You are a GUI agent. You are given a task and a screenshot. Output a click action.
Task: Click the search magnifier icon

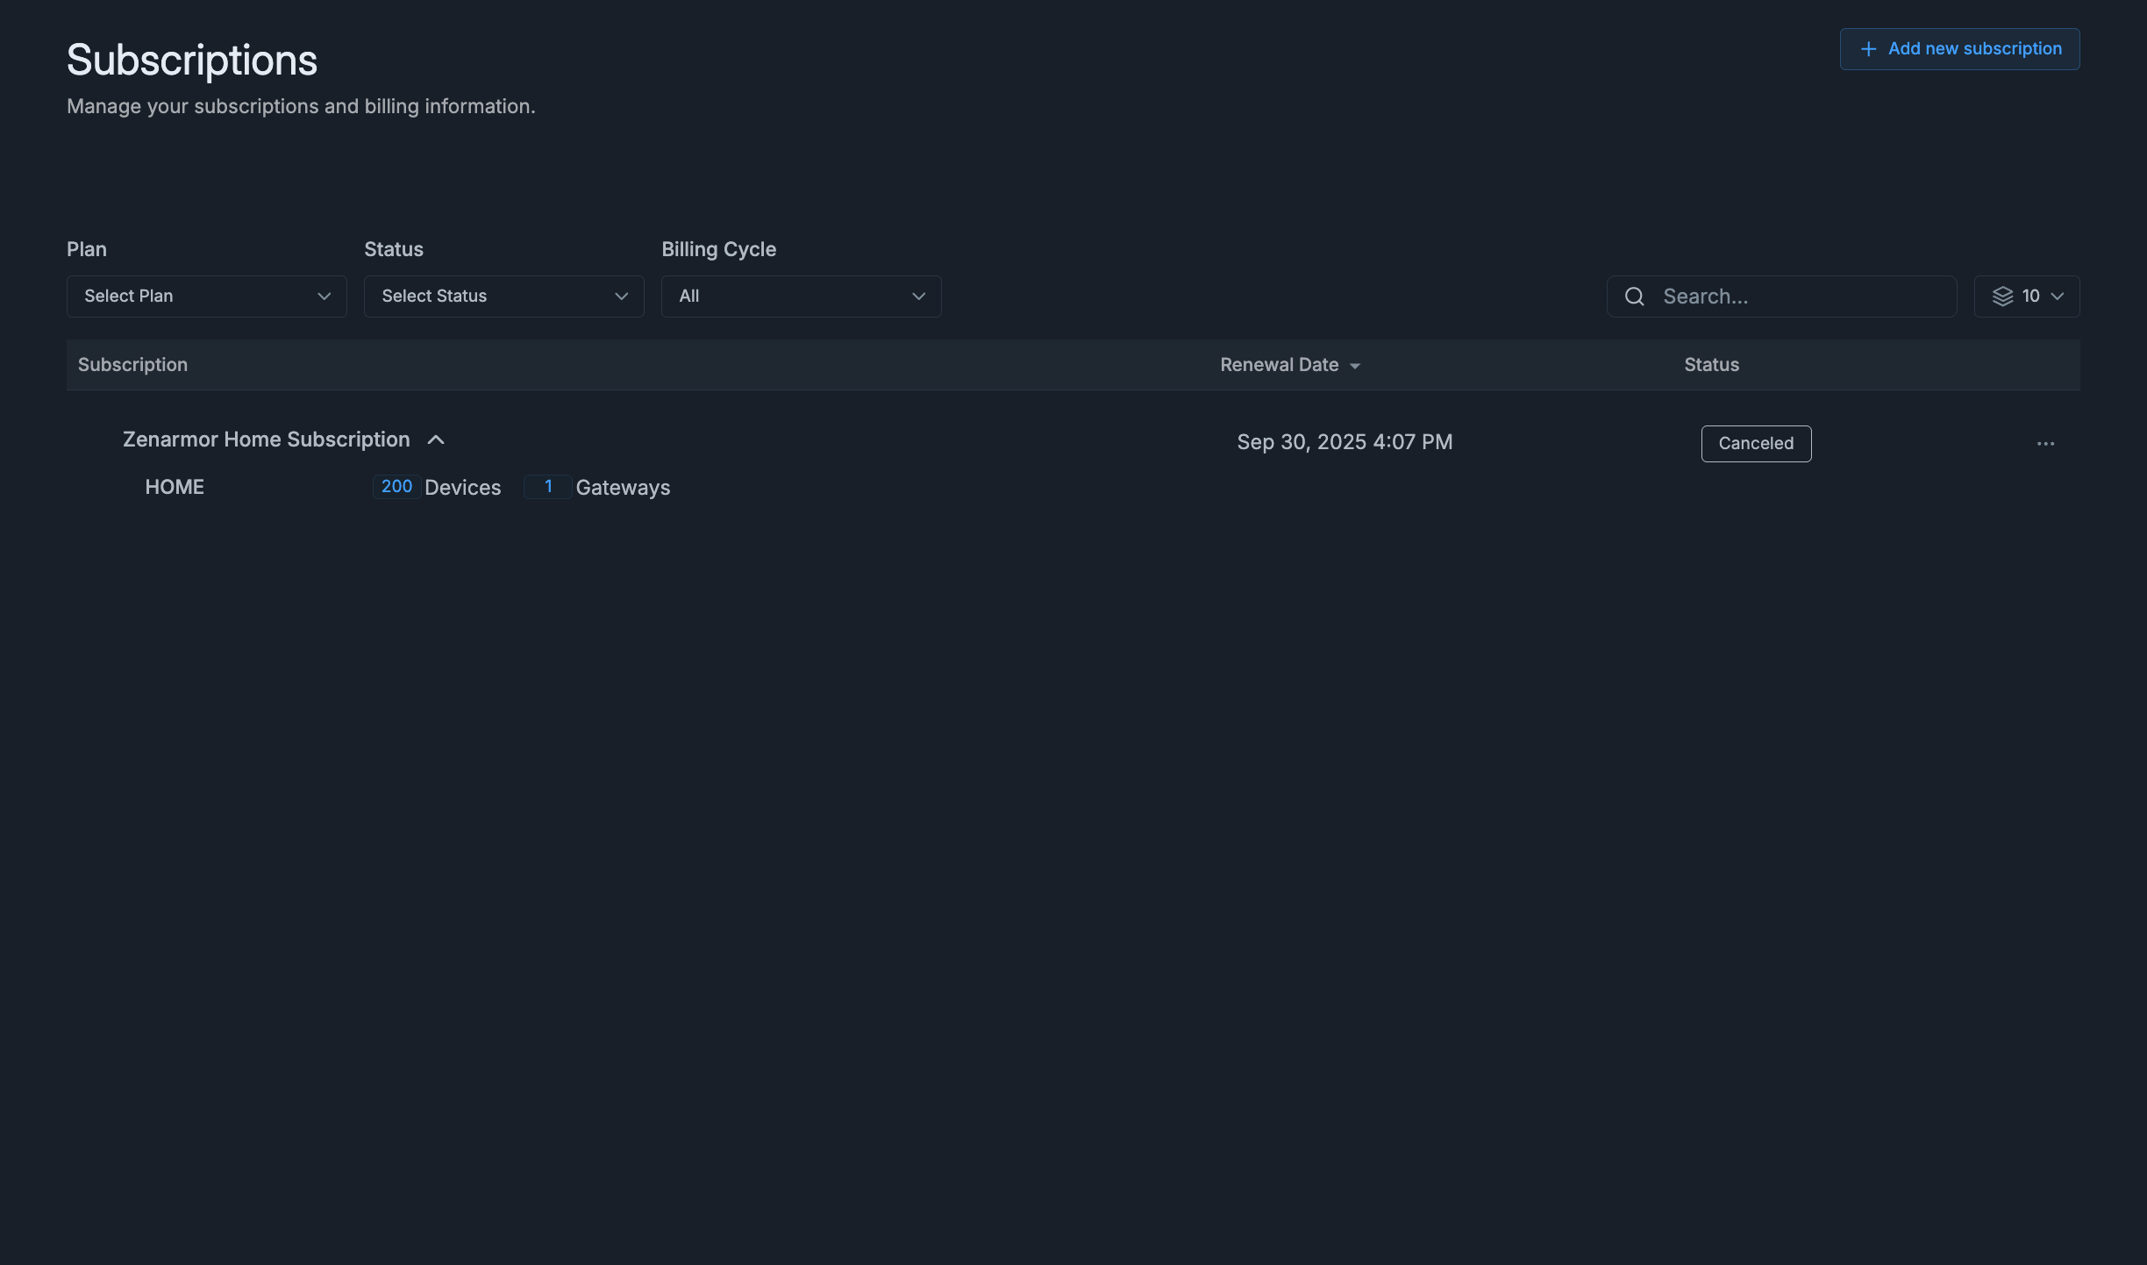point(1633,297)
